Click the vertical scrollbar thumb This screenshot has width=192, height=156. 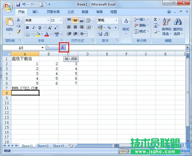(188, 93)
